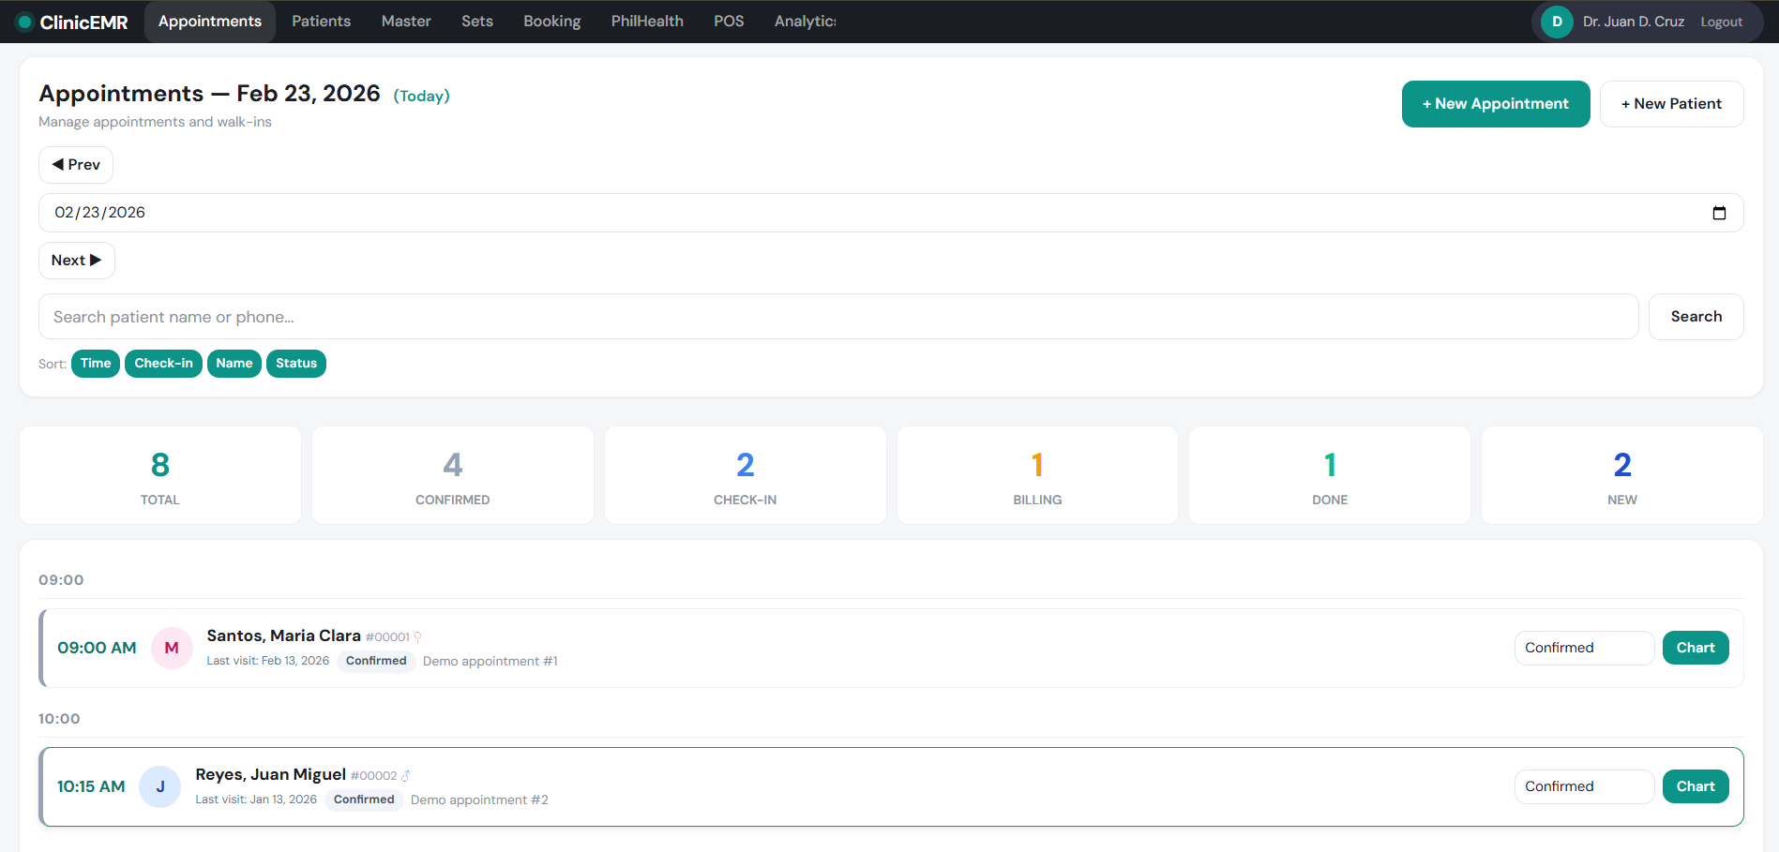Open status dropdown for Juan Miguel Reyes
The image size is (1779, 852).
pos(1584,786)
